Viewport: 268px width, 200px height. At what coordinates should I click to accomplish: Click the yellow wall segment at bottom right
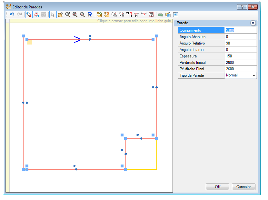pyautogui.click(x=142, y=170)
